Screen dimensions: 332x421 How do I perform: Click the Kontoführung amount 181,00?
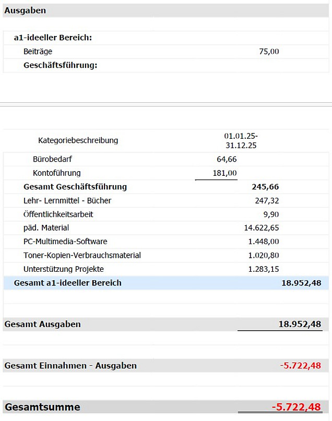pyautogui.click(x=224, y=173)
